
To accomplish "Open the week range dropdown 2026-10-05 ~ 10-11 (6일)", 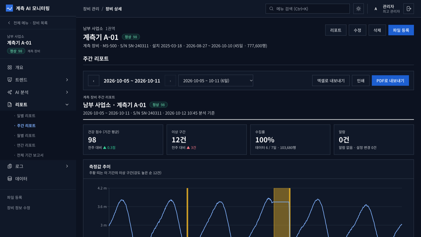I will pos(216,81).
